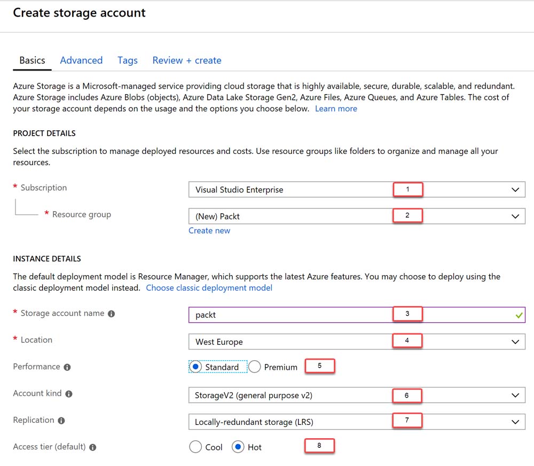Viewport: 534px width, 466px height.
Task: Switch to the Tags tab
Action: 128,60
